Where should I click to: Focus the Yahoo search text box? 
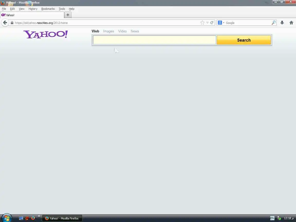[154, 40]
